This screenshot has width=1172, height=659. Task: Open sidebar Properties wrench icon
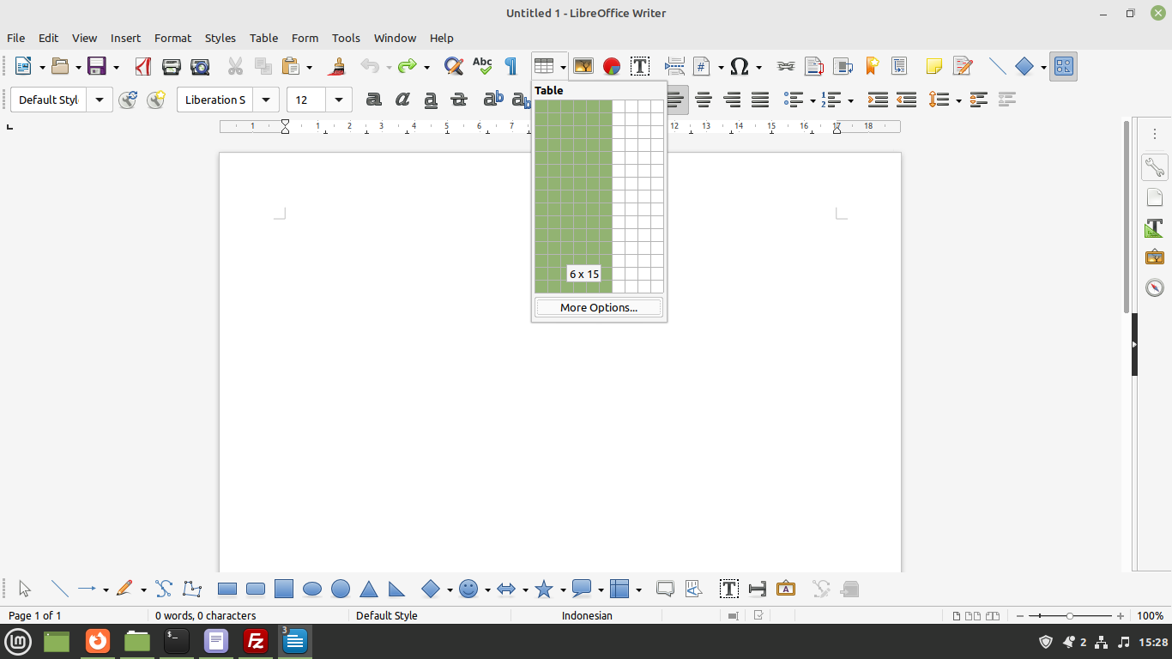point(1155,167)
